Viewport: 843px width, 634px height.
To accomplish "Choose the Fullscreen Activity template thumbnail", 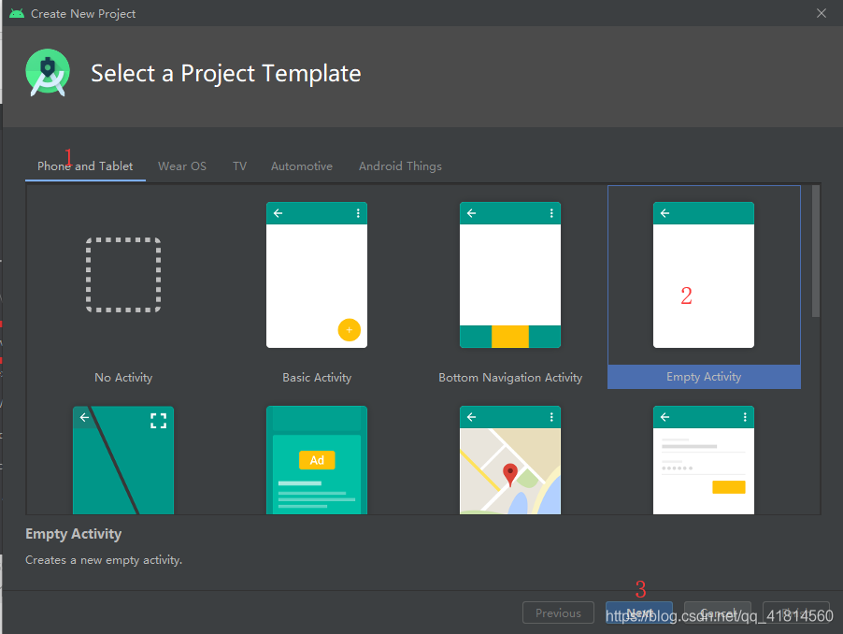I will (122, 459).
